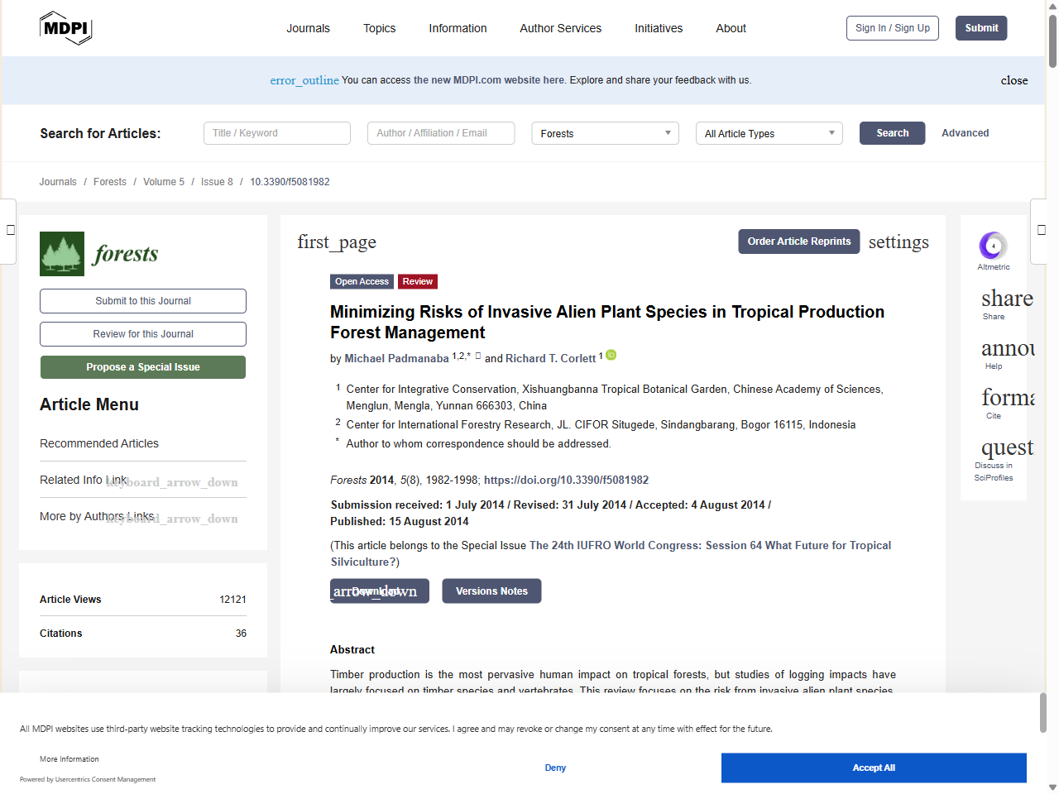Click Propose a Special Issue

[x=143, y=367]
